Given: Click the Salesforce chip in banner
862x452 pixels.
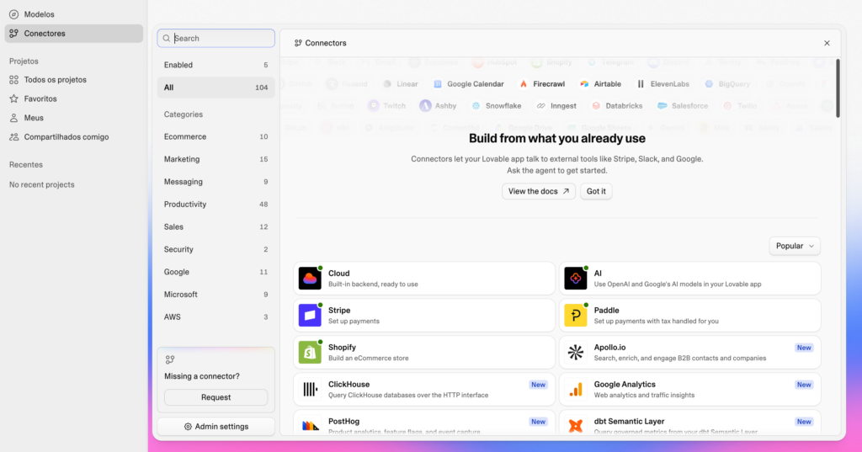Looking at the screenshot, I should (683, 105).
